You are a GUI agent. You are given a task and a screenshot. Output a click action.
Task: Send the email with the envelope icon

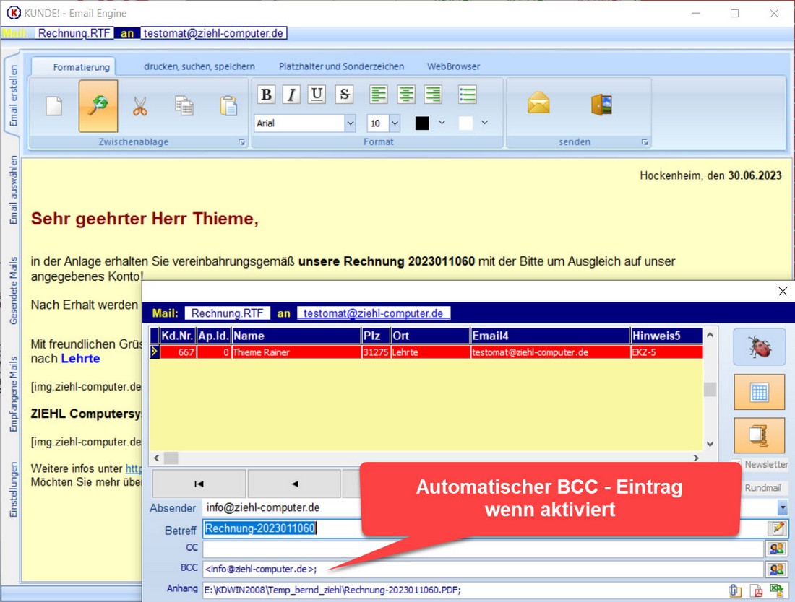point(538,104)
